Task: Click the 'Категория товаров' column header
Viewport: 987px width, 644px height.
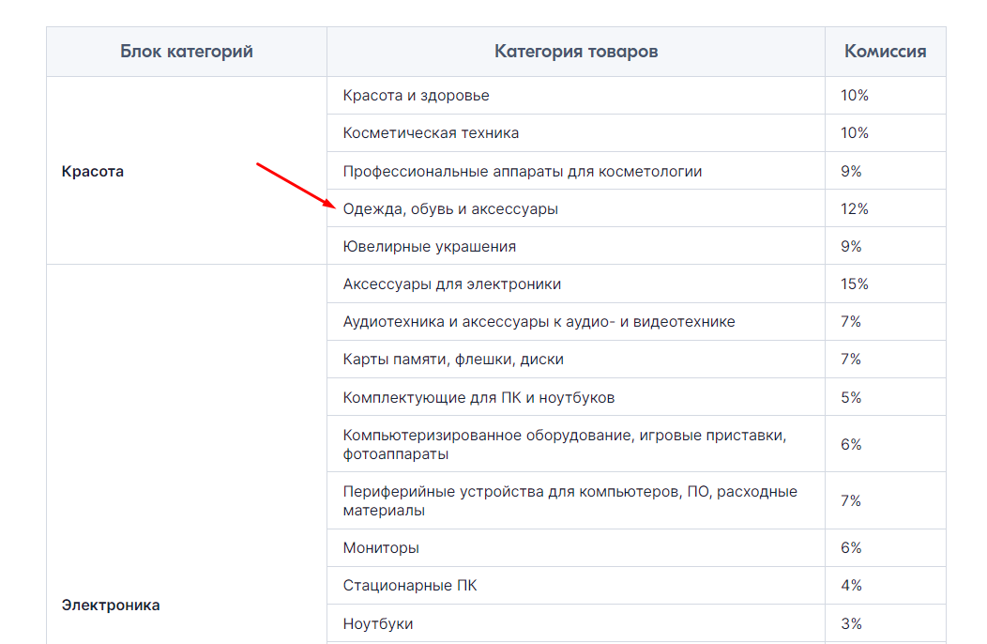Action: click(x=576, y=52)
